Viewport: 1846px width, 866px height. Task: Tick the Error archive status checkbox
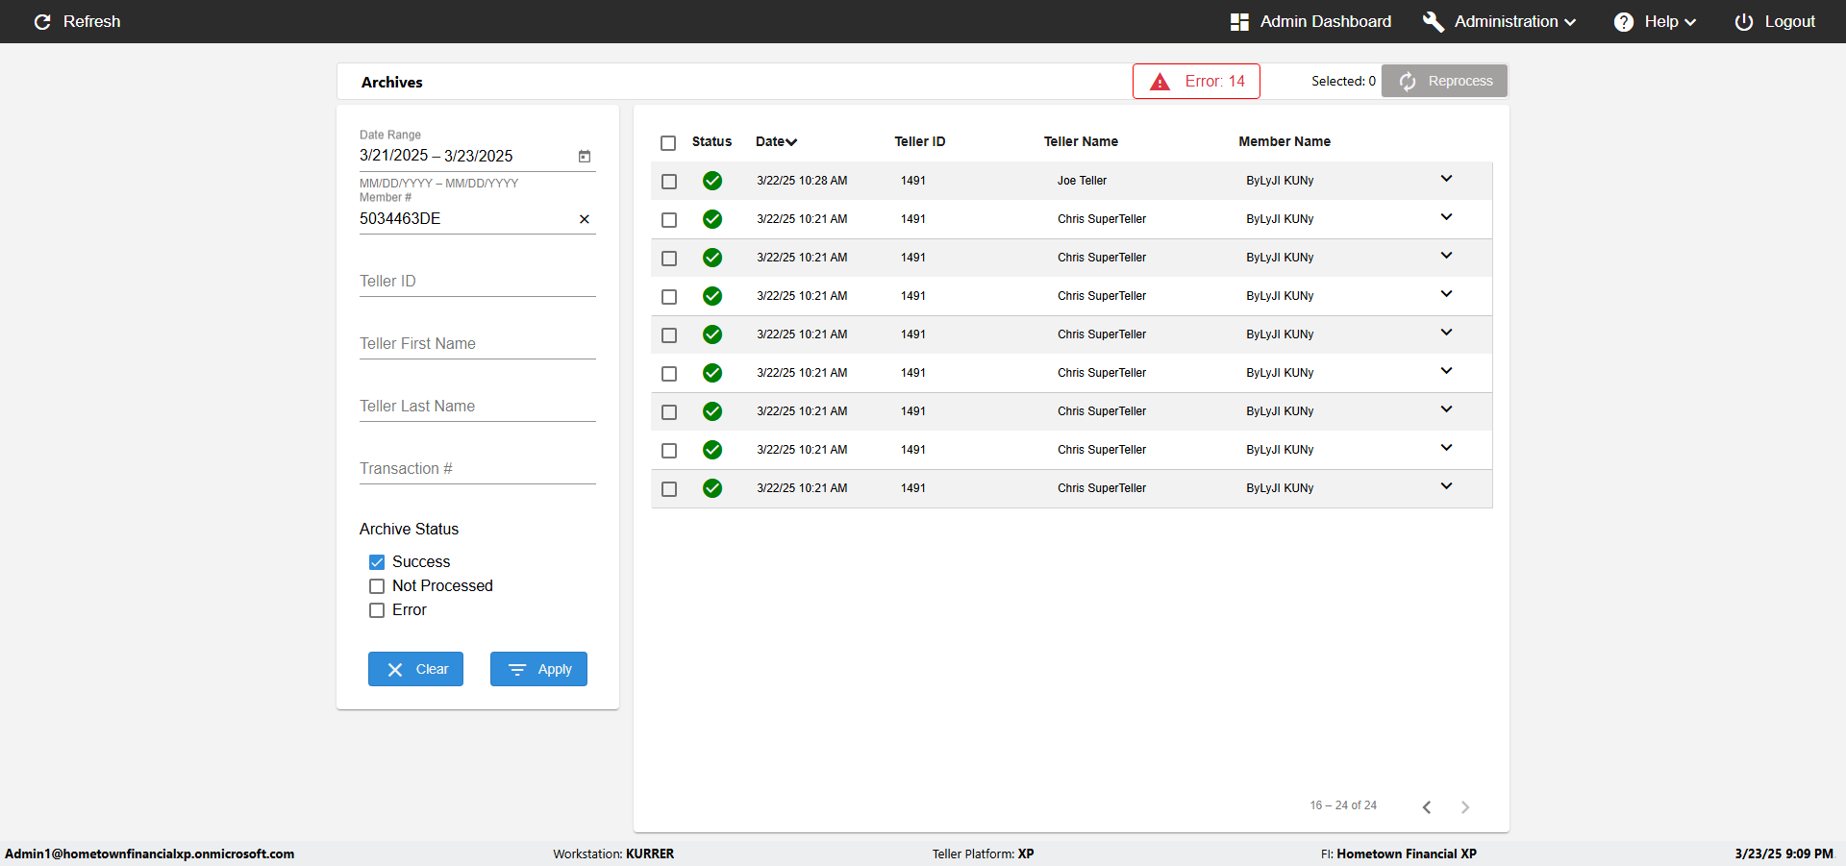(377, 610)
